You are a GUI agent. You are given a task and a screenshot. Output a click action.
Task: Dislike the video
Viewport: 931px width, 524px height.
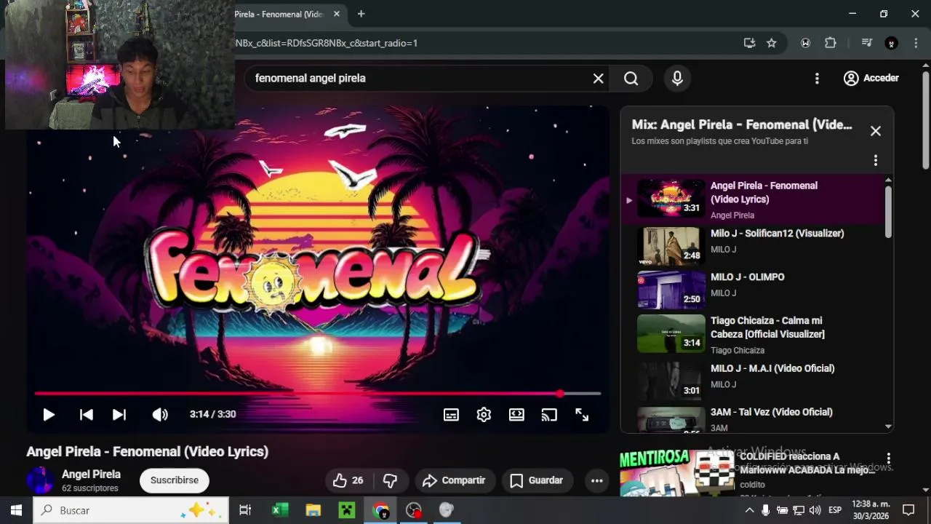[391, 480]
